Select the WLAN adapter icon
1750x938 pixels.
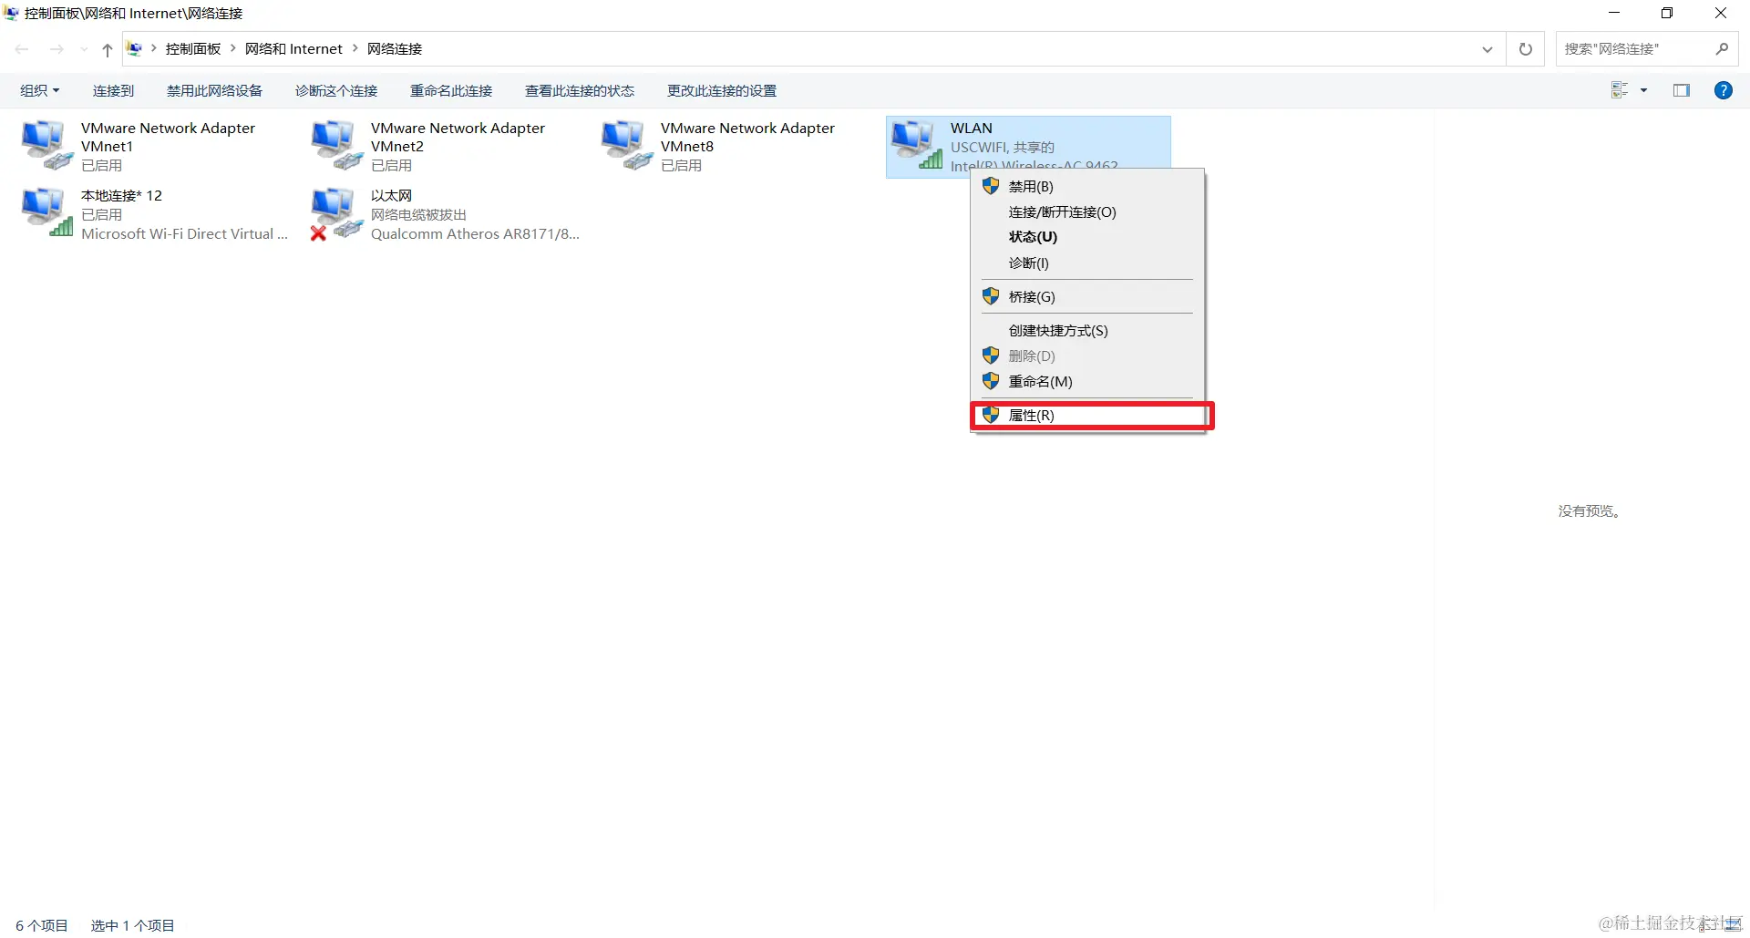(x=917, y=146)
